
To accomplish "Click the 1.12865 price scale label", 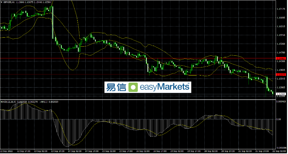I will [281, 88].
